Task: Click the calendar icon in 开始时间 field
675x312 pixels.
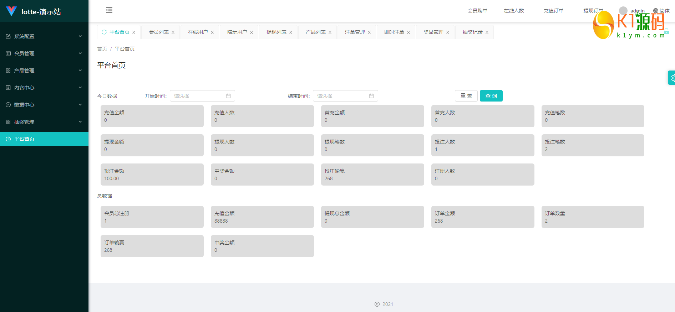Action: [228, 96]
